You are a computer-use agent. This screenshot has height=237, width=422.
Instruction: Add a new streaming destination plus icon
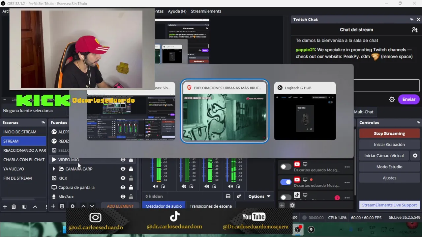pos(282,205)
